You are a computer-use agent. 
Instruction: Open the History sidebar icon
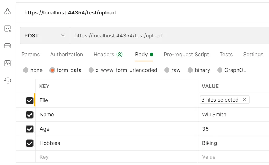coord(8,80)
